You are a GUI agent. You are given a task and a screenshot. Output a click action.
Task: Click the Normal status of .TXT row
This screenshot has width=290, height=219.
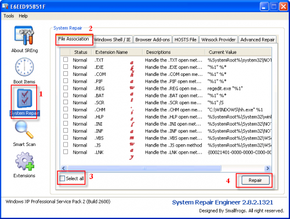[x=80, y=60]
